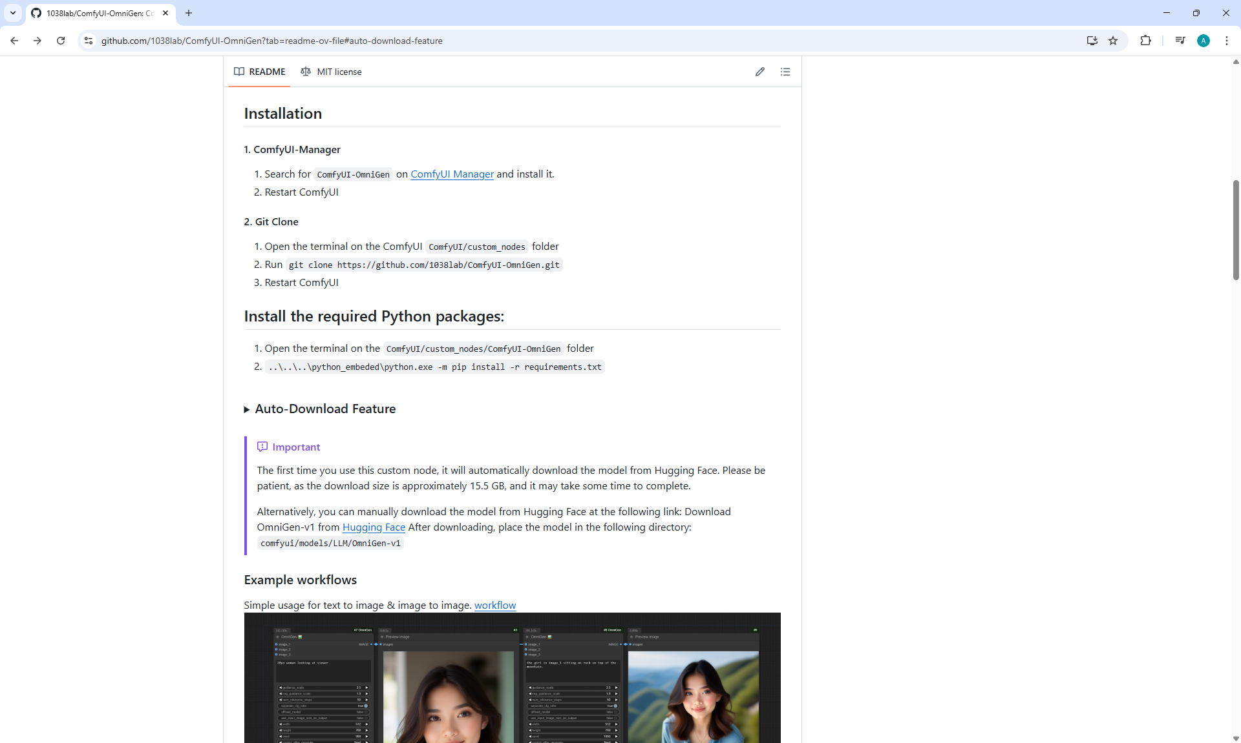This screenshot has height=743, width=1241.
Task: Open Chrome three-dot menu
Action: click(1226, 41)
